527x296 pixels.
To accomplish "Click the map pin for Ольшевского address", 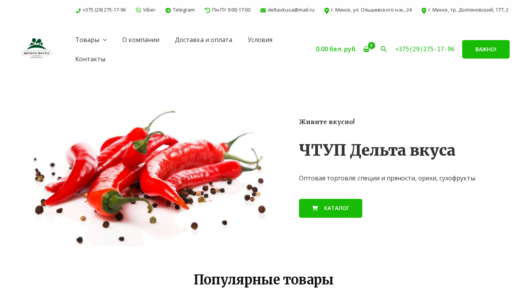I will click(327, 11).
